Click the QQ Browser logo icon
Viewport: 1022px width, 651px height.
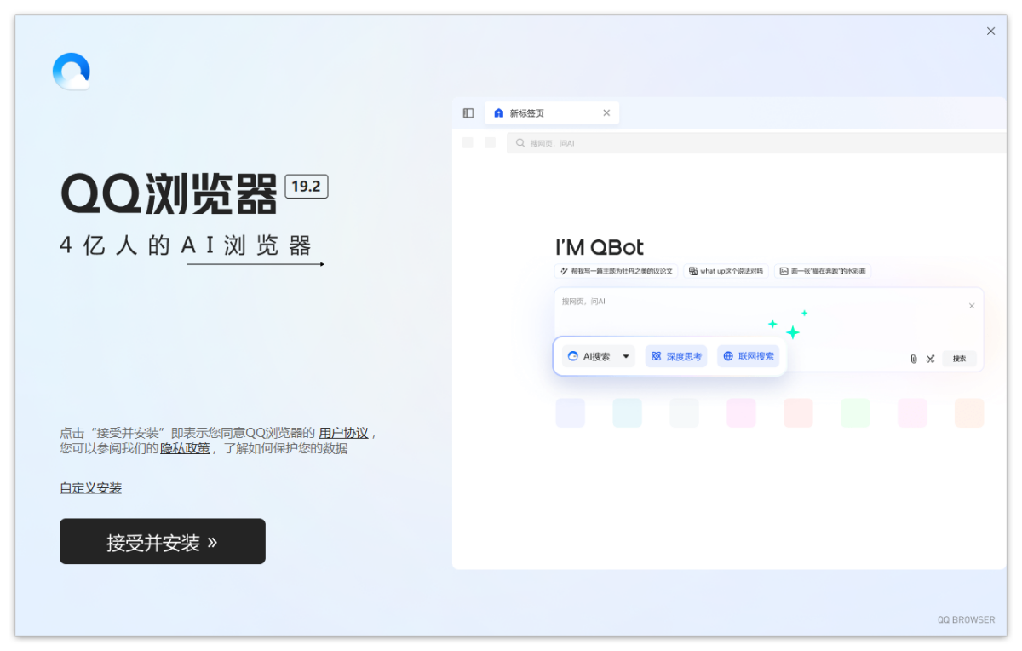click(x=71, y=71)
